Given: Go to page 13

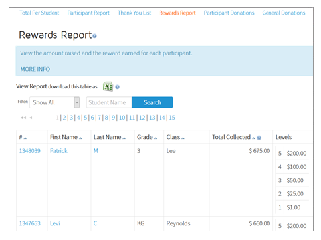Looking at the screenshot, I should pos(152,118).
